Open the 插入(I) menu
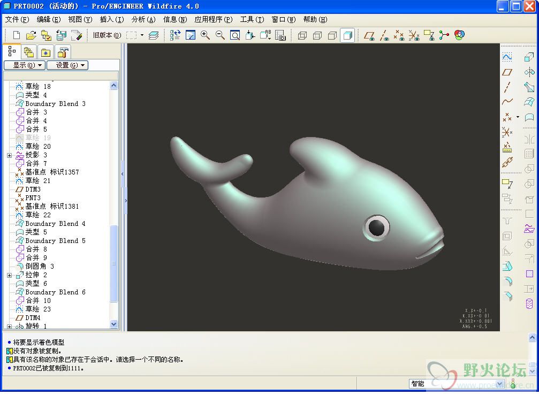539x395 pixels. coord(112,20)
